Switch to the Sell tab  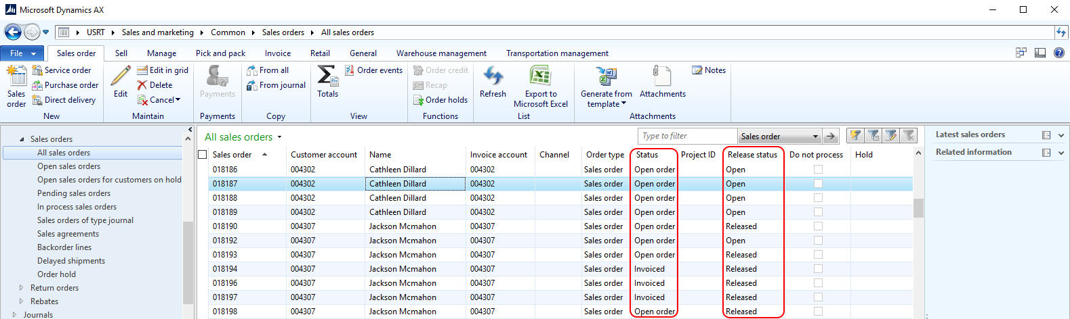[121, 53]
